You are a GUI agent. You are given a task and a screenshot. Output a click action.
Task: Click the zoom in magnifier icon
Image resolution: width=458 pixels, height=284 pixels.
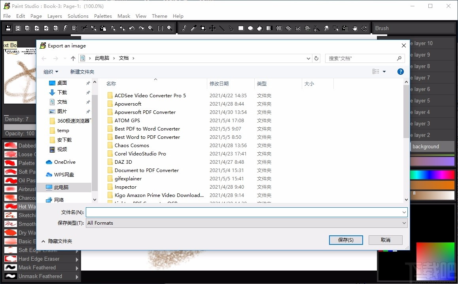[151, 28]
